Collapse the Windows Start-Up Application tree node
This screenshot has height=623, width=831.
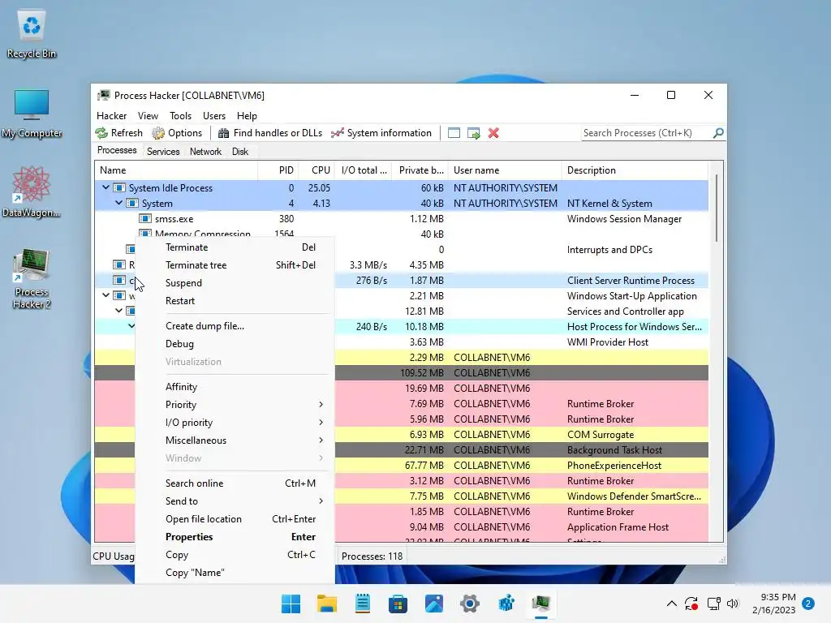(x=106, y=295)
